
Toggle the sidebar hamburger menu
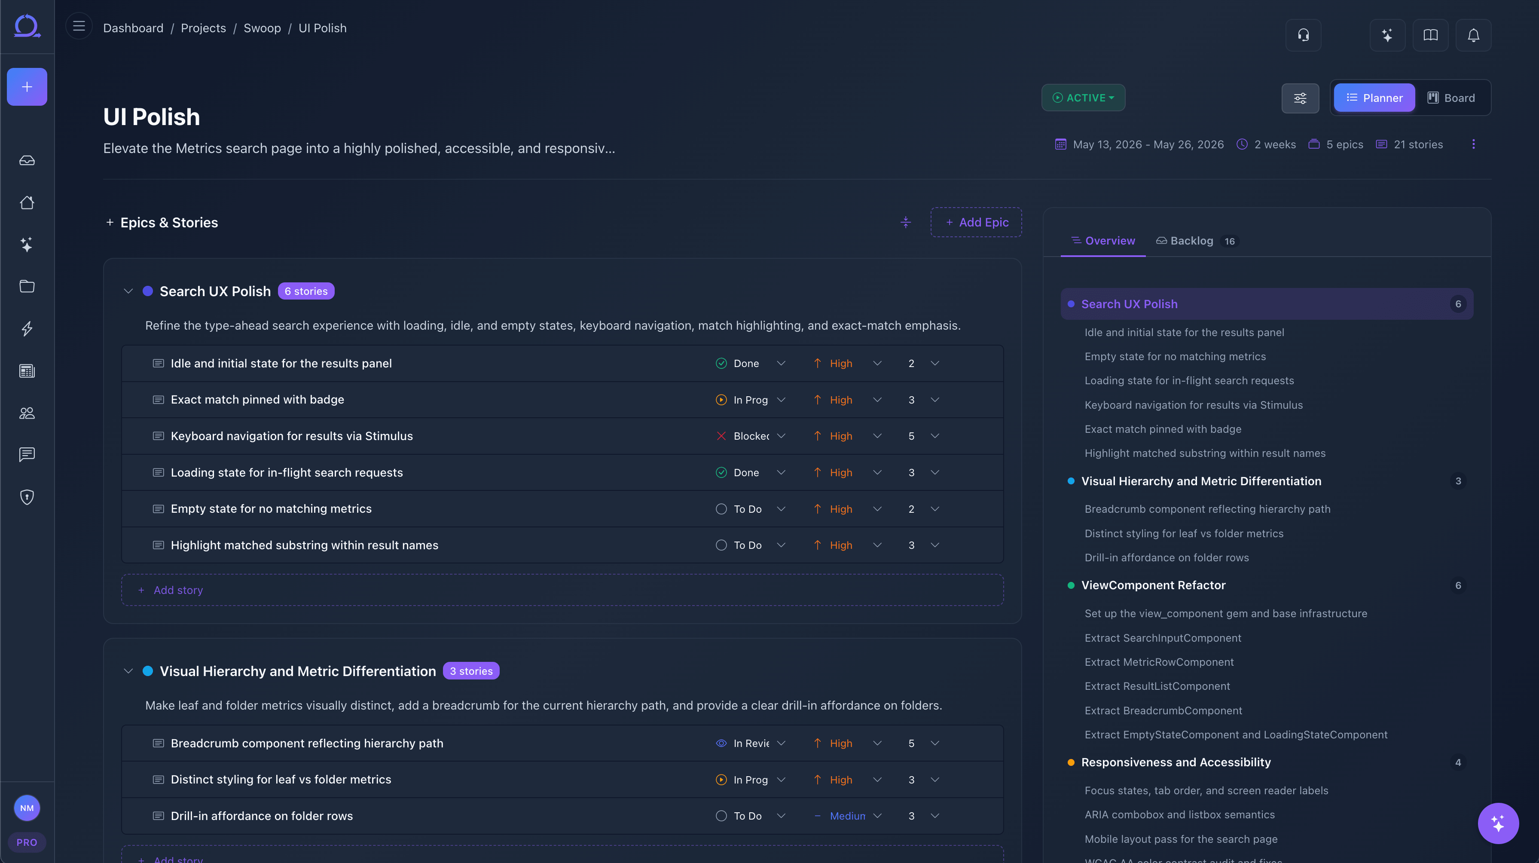(x=79, y=26)
